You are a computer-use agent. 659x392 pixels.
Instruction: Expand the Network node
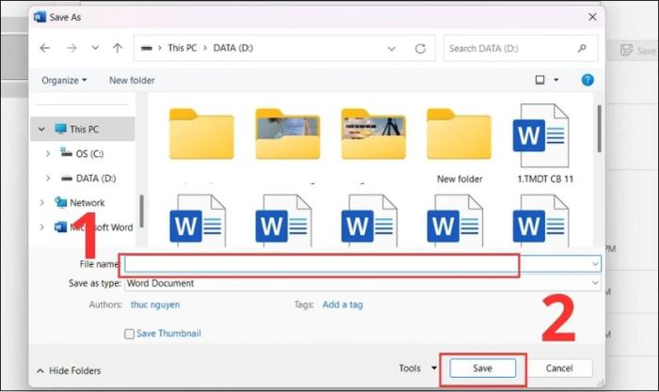pyautogui.click(x=41, y=203)
